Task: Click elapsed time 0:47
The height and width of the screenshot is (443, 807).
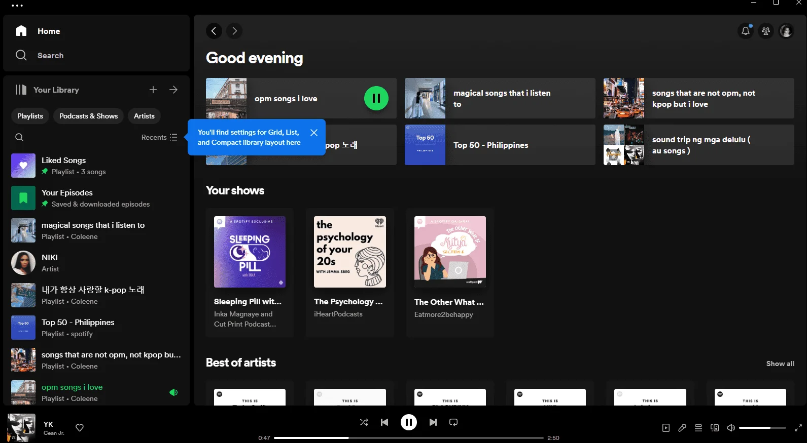Action: [264, 438]
